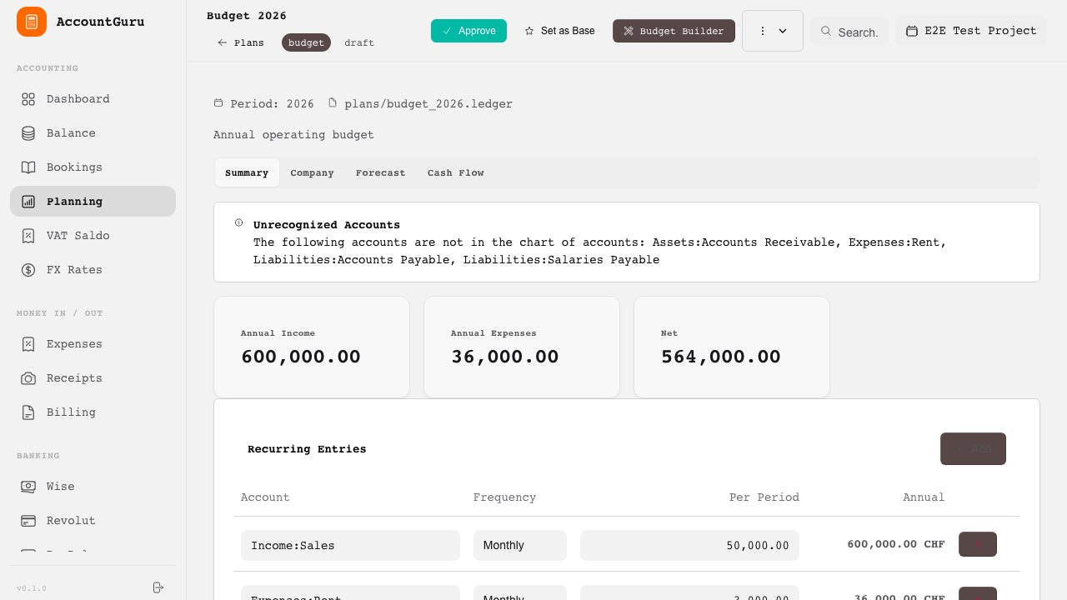Image resolution: width=1067 pixels, height=600 pixels.
Task: Approve the budget
Action: [468, 31]
